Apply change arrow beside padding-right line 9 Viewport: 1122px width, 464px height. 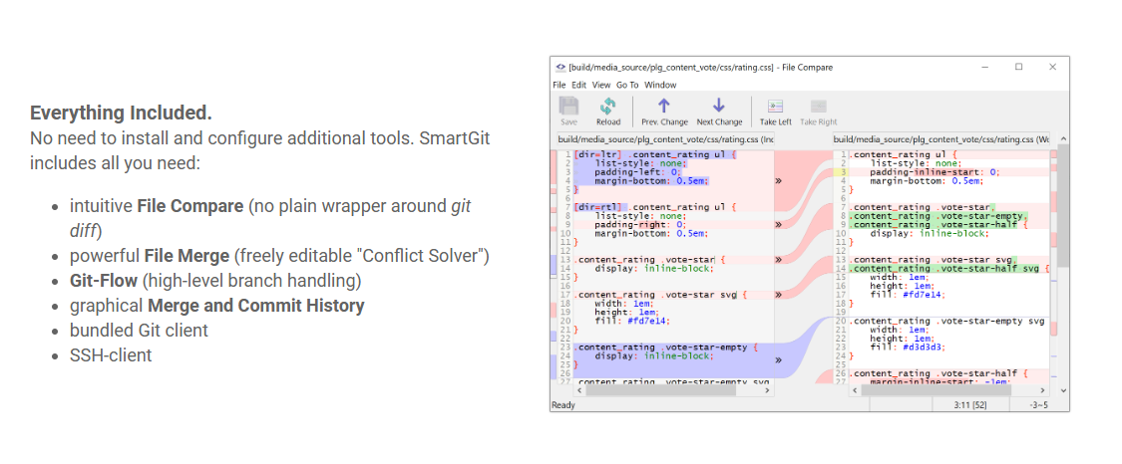[778, 224]
